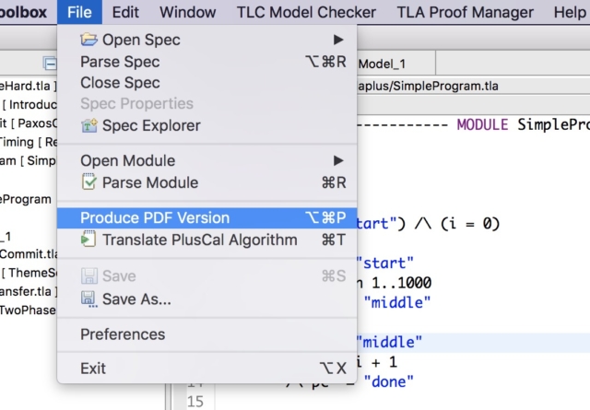Select the eProgram module tree item
This screenshot has width=590, height=410.
(26, 199)
